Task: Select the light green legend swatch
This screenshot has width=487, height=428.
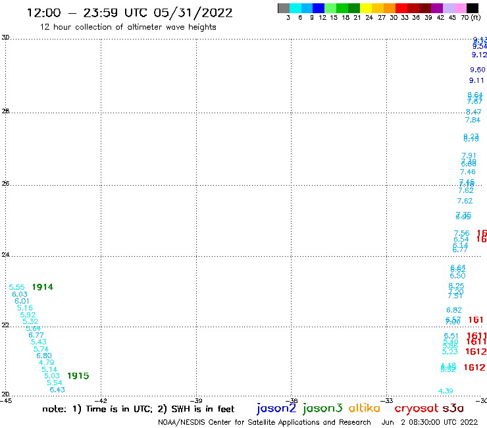Action: tap(330, 8)
